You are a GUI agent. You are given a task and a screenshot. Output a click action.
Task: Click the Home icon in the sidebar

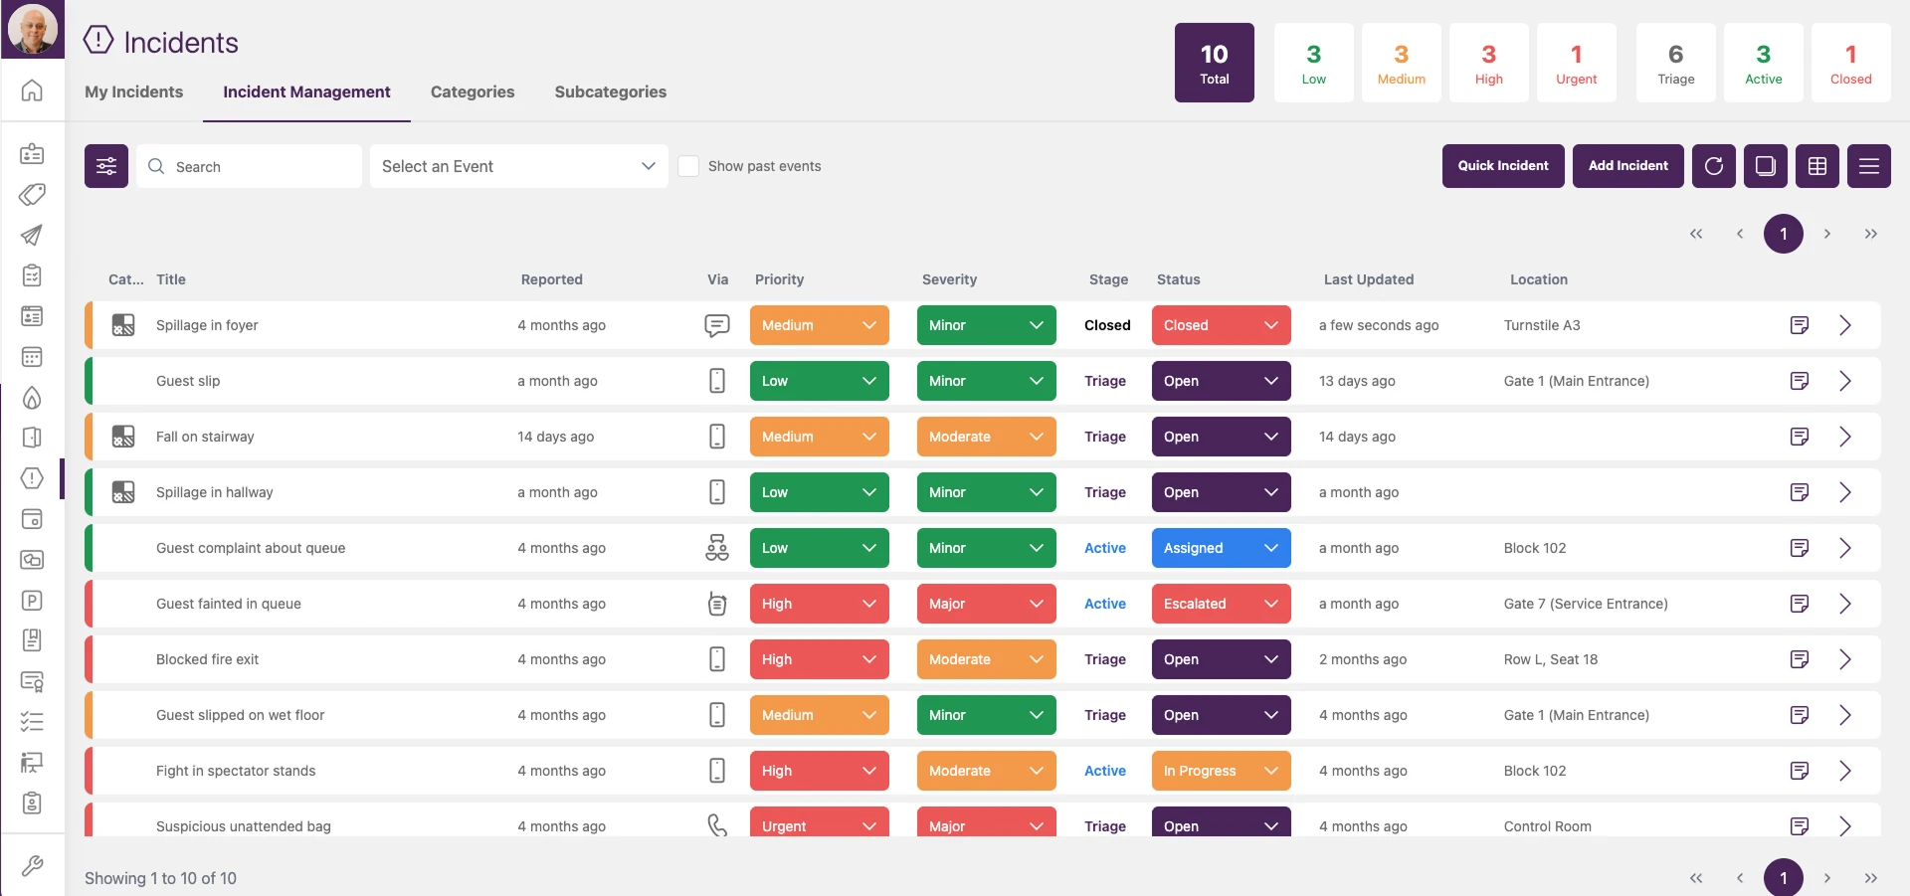coord(33,90)
